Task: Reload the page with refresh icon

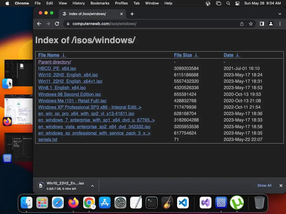Action: click(57, 24)
